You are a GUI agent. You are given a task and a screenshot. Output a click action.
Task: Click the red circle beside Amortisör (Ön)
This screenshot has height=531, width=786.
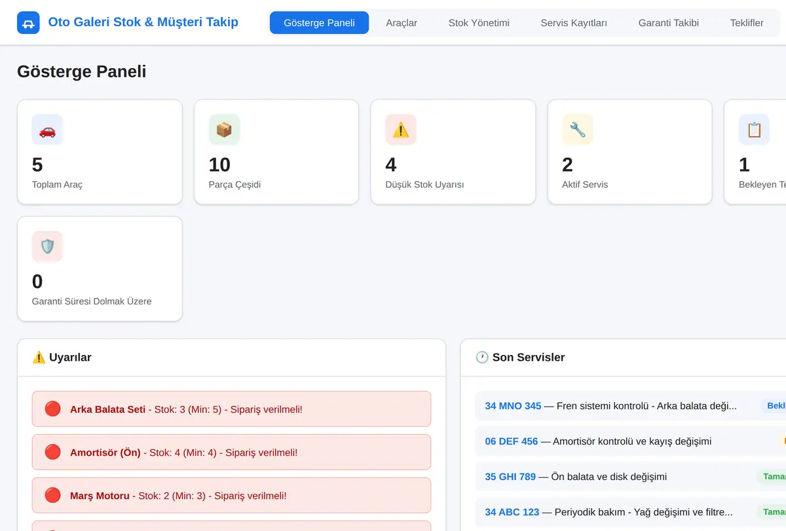click(x=52, y=452)
